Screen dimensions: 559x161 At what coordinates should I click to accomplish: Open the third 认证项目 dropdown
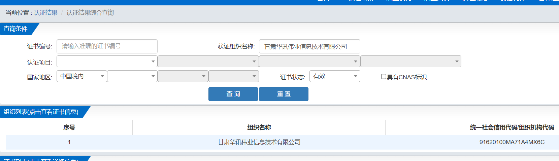click(309, 62)
